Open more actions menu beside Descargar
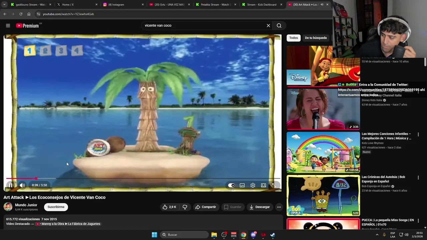The width and height of the screenshot is (427, 240). tap(279, 207)
